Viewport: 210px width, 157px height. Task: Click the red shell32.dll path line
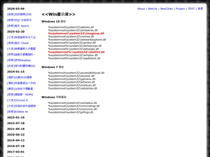(76, 52)
